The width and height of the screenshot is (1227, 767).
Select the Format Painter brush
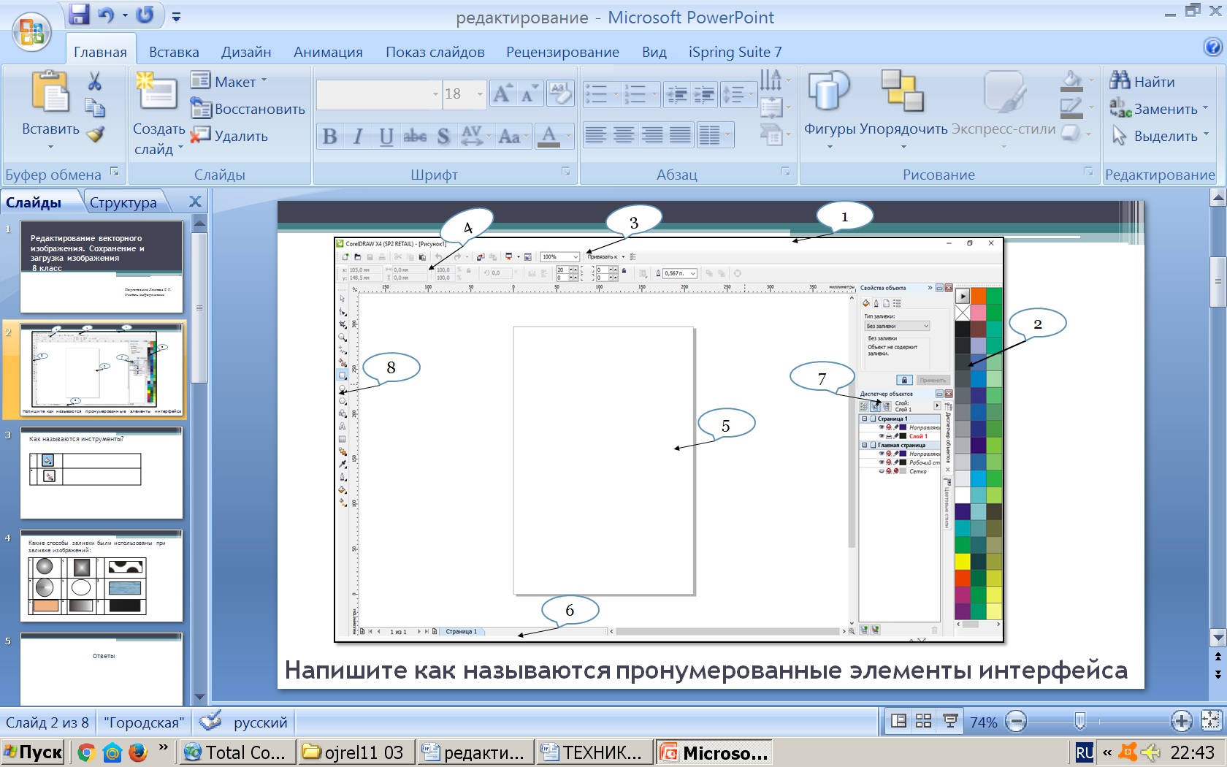95,134
